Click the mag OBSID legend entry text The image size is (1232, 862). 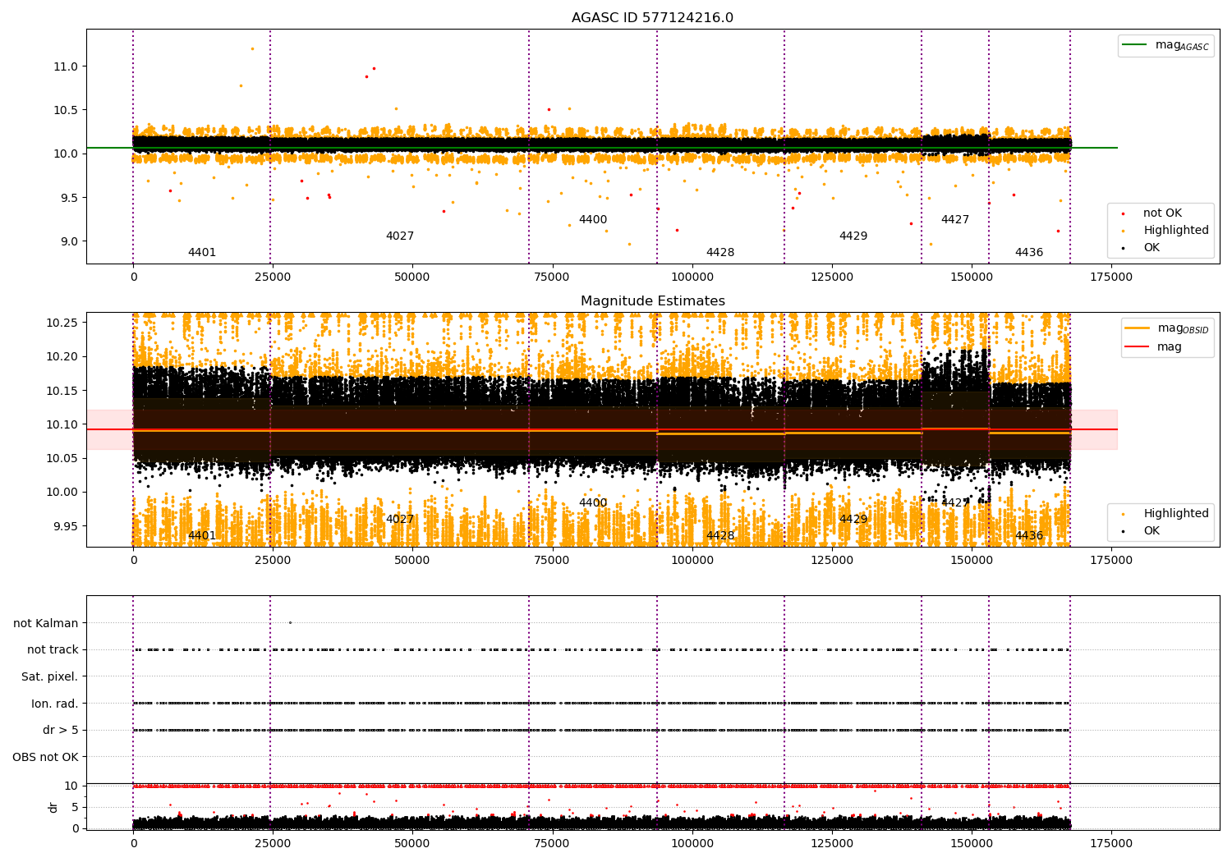1183,328
